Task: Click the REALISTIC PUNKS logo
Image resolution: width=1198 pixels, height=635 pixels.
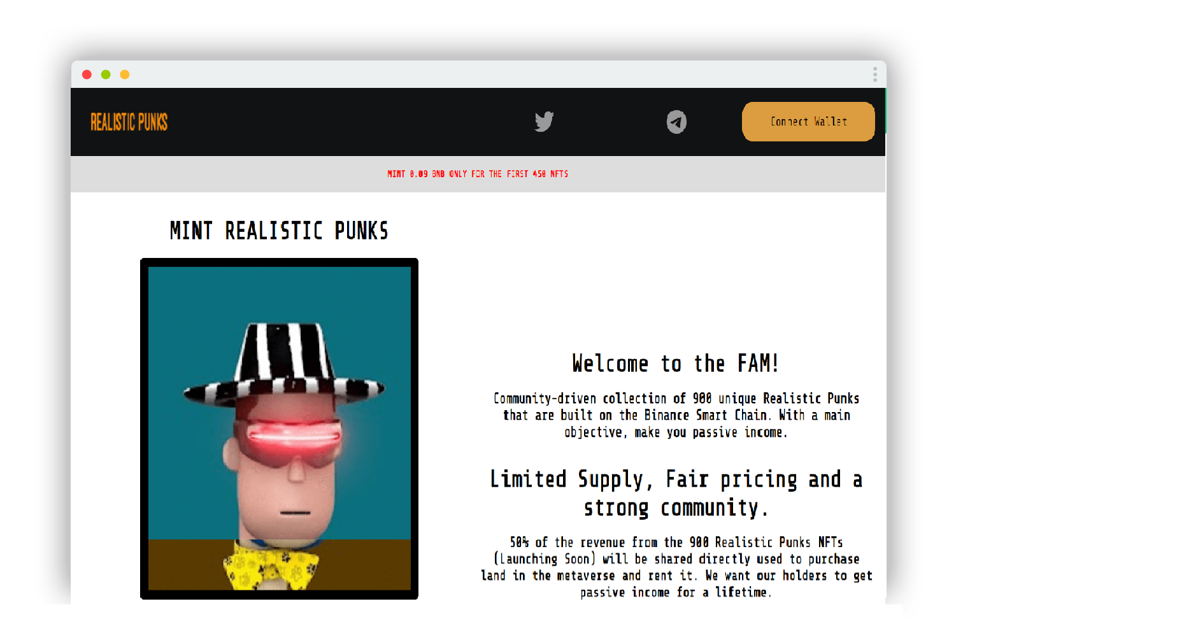Action: (x=129, y=122)
